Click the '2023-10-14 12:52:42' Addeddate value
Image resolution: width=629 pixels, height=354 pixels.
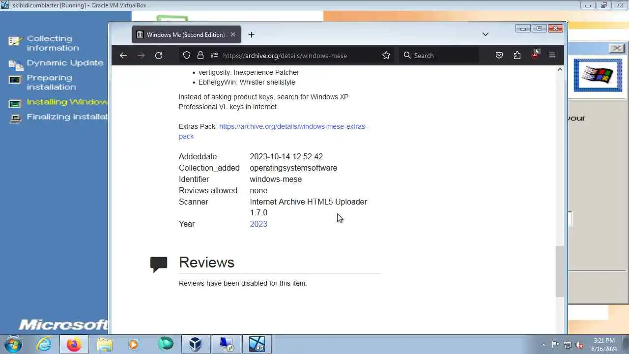click(x=286, y=156)
